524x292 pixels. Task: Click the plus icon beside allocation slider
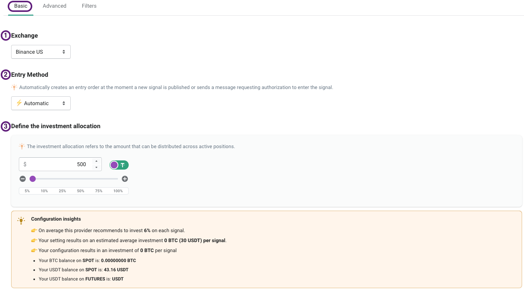(125, 179)
